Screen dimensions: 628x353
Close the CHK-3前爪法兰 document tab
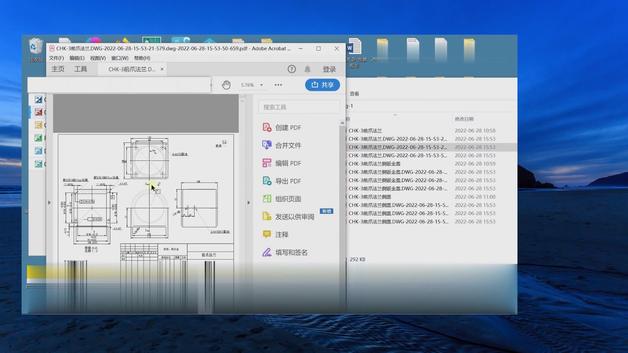pos(162,69)
